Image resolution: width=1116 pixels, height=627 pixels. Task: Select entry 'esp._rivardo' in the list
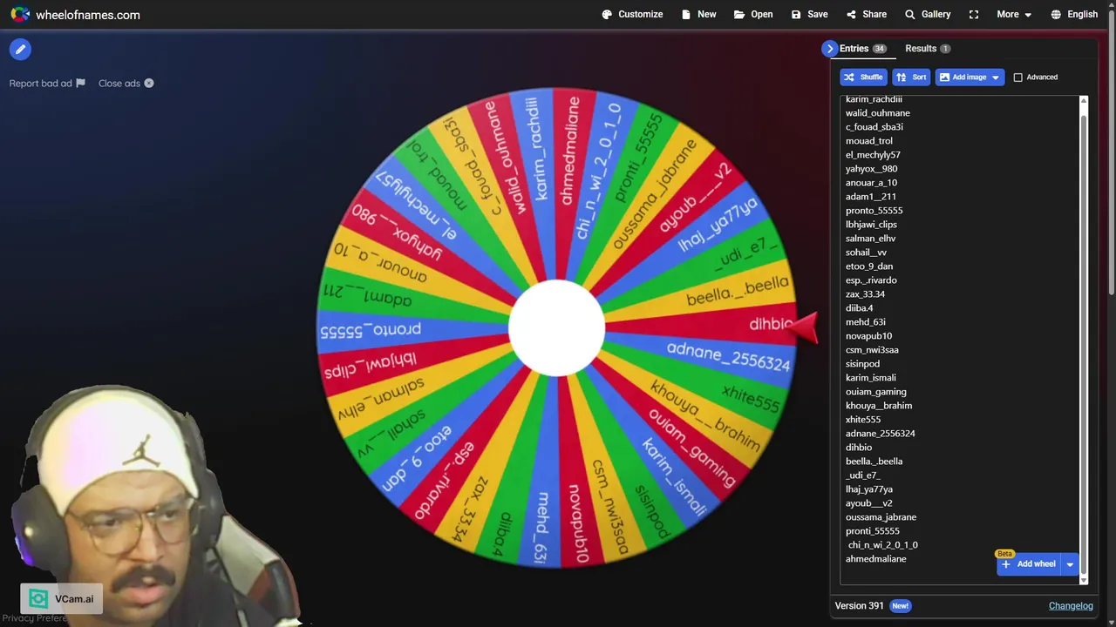(x=871, y=280)
